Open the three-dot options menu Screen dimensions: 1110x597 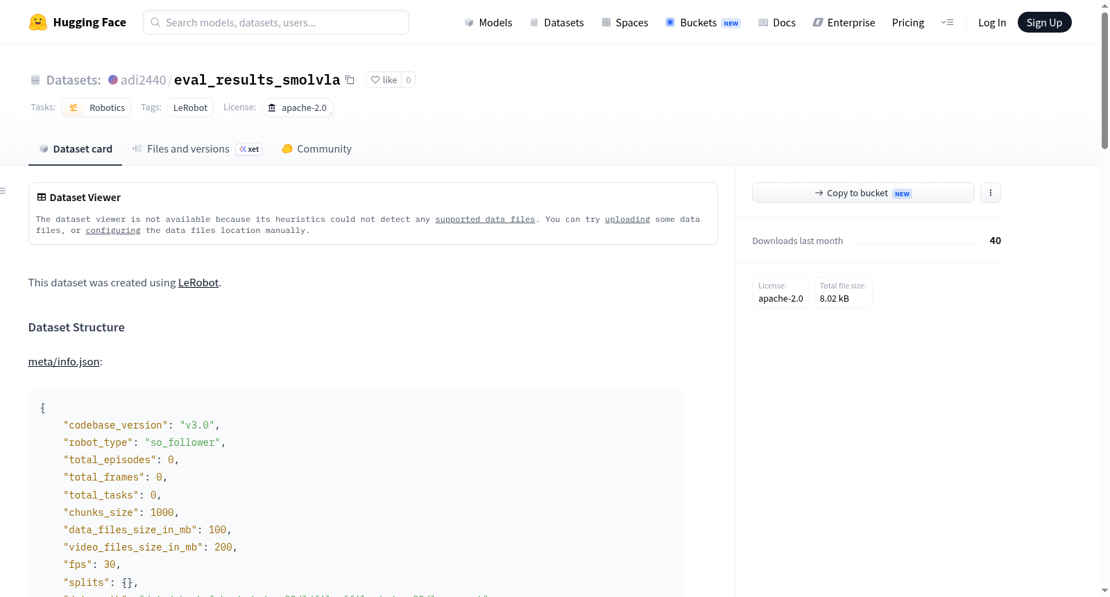tap(991, 193)
